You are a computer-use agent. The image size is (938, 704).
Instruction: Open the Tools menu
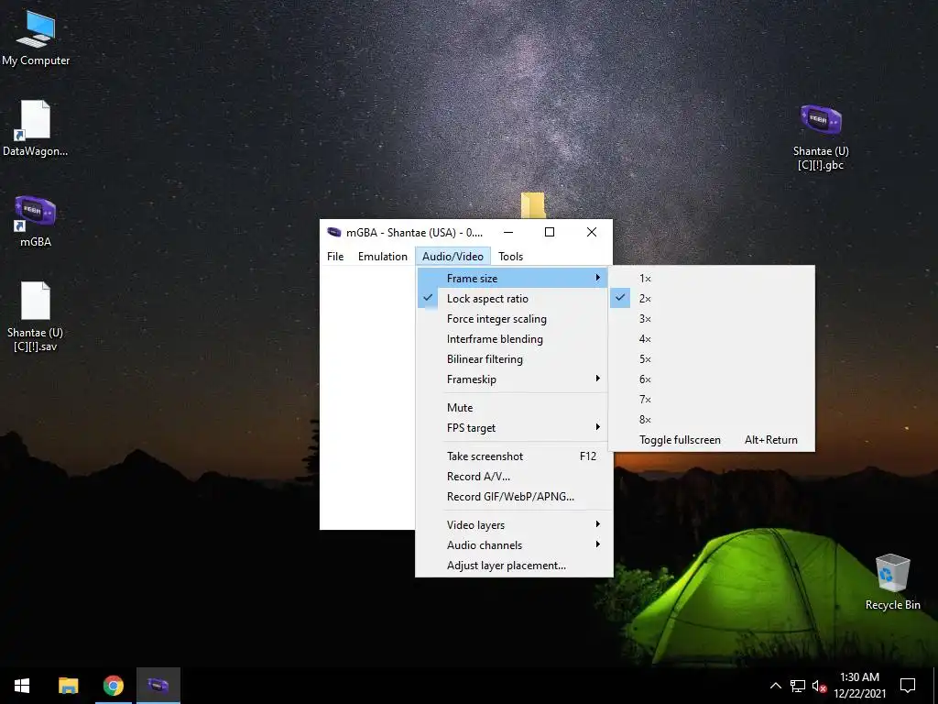tap(510, 257)
